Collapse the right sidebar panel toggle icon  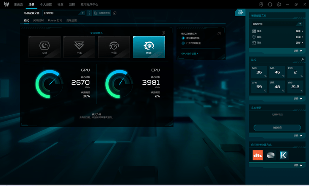(240, 12)
